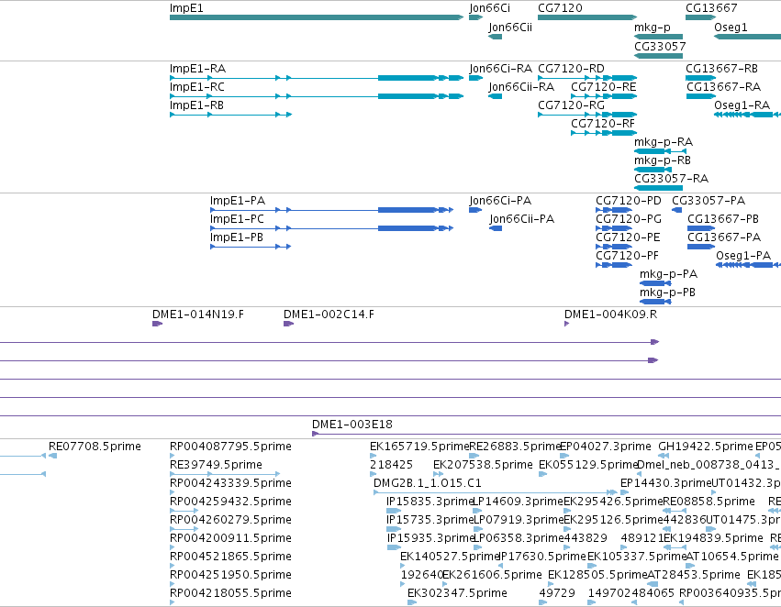Click EST EK302347.5prime
Viewport: 781px width, 607px height.
[x=457, y=594]
